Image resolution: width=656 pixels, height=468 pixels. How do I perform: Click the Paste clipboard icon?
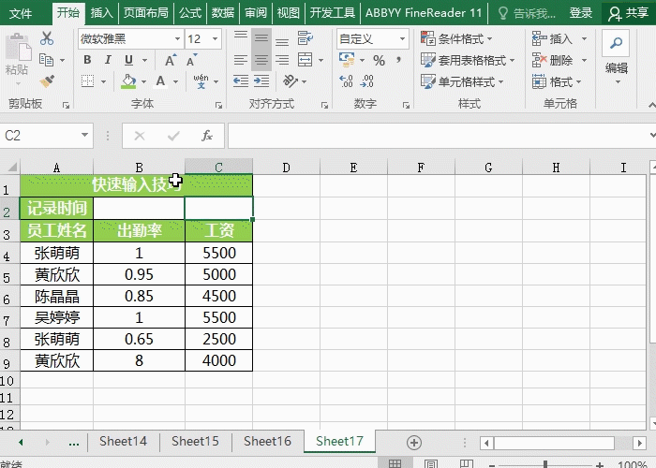click(18, 47)
